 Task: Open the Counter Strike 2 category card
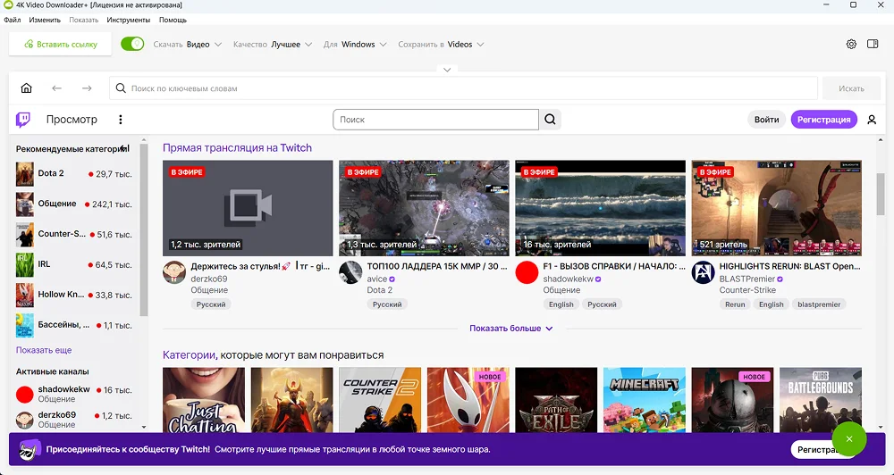point(380,400)
